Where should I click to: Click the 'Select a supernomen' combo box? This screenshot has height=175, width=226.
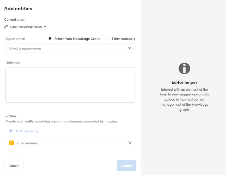pos(66,48)
